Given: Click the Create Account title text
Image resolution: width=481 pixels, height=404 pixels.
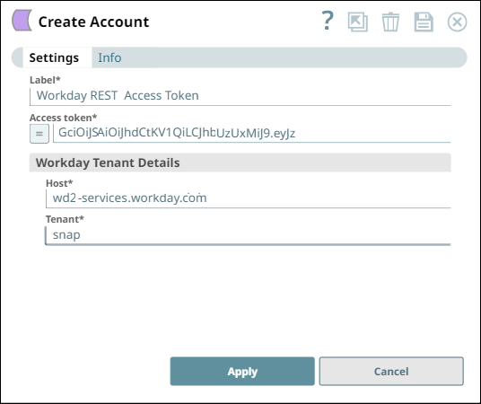Looking at the screenshot, I should coord(93,22).
